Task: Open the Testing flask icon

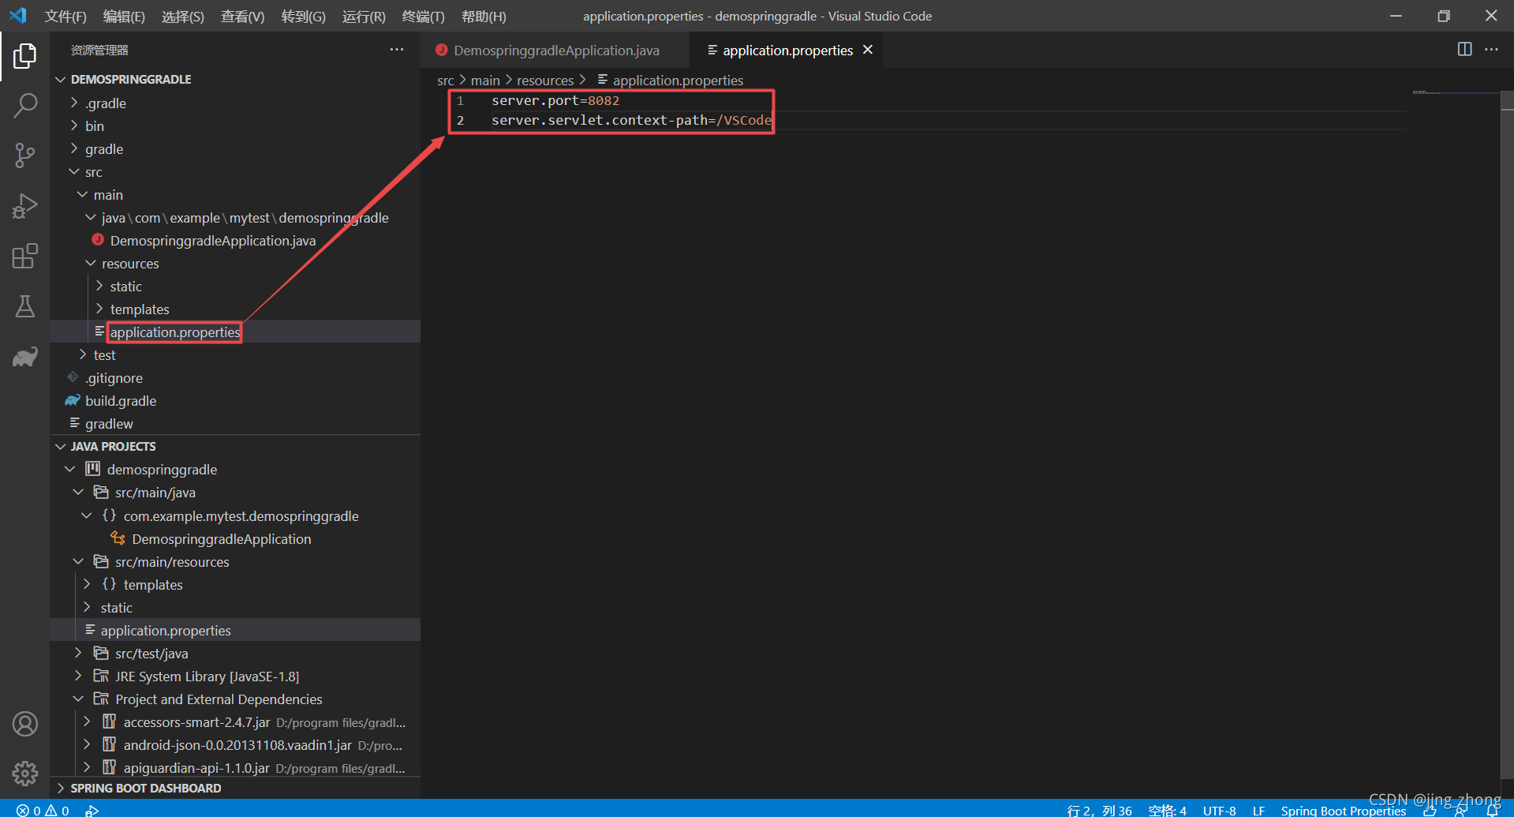Action: (x=24, y=306)
